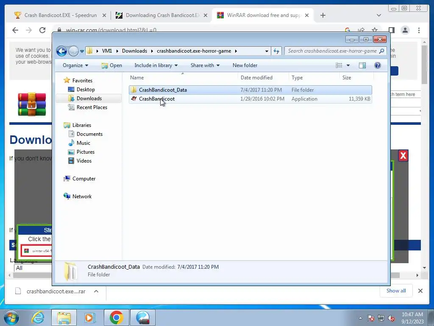Click VM1 in the Explorer breadcrumb path
This screenshot has height=326, width=434.
pyautogui.click(x=107, y=51)
